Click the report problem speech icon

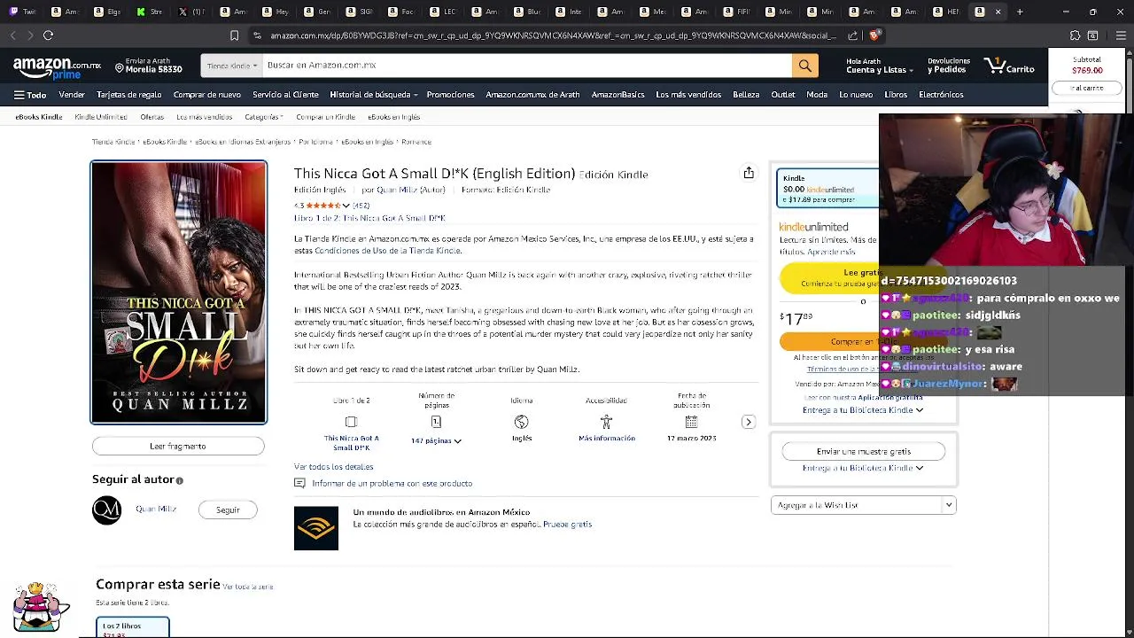[x=299, y=484]
